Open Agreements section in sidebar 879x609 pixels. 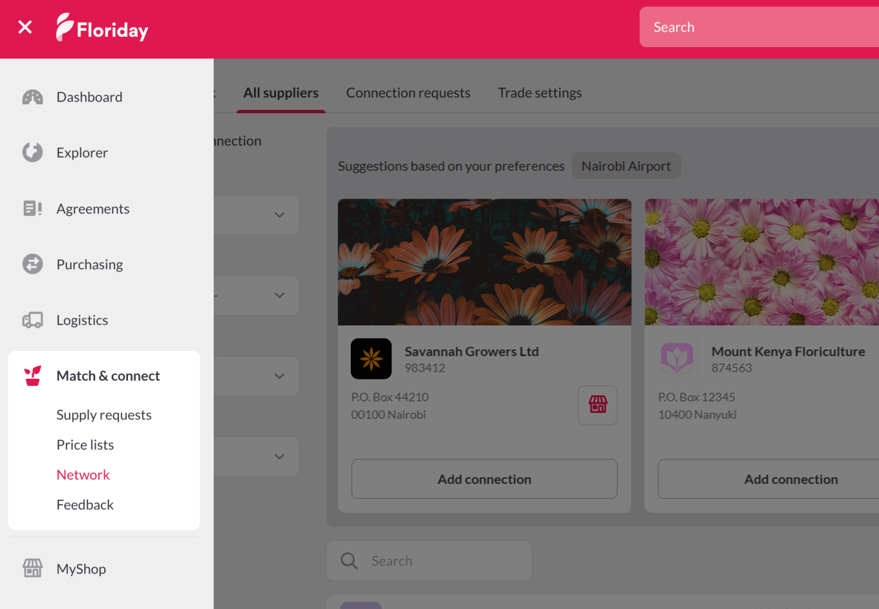93,209
